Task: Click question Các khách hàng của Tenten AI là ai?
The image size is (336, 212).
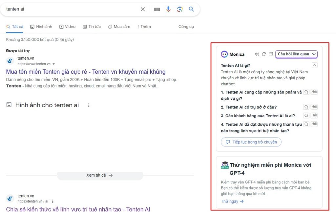Action: tap(258, 116)
